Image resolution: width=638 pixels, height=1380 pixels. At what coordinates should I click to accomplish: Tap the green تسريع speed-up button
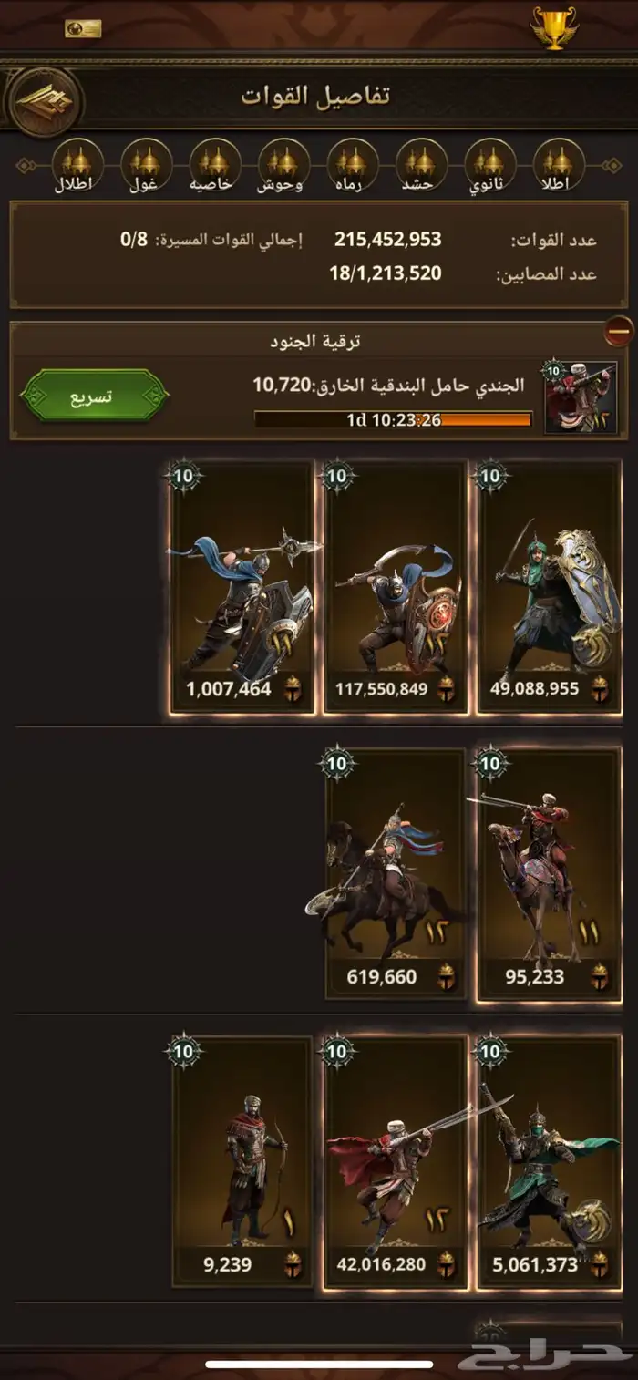[94, 396]
